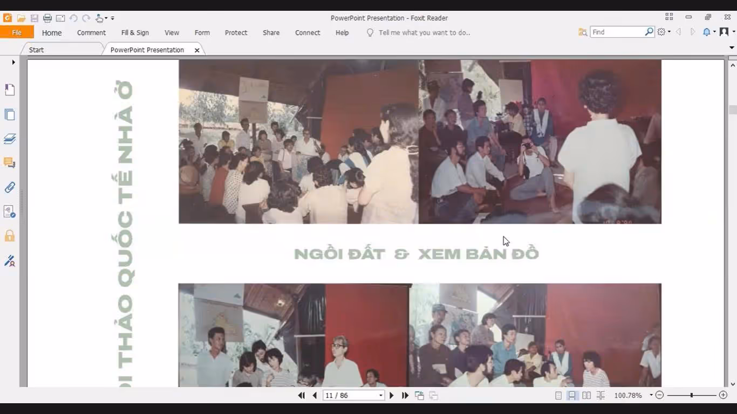Open the Form ribbon tab
737x414 pixels.
[x=202, y=33]
